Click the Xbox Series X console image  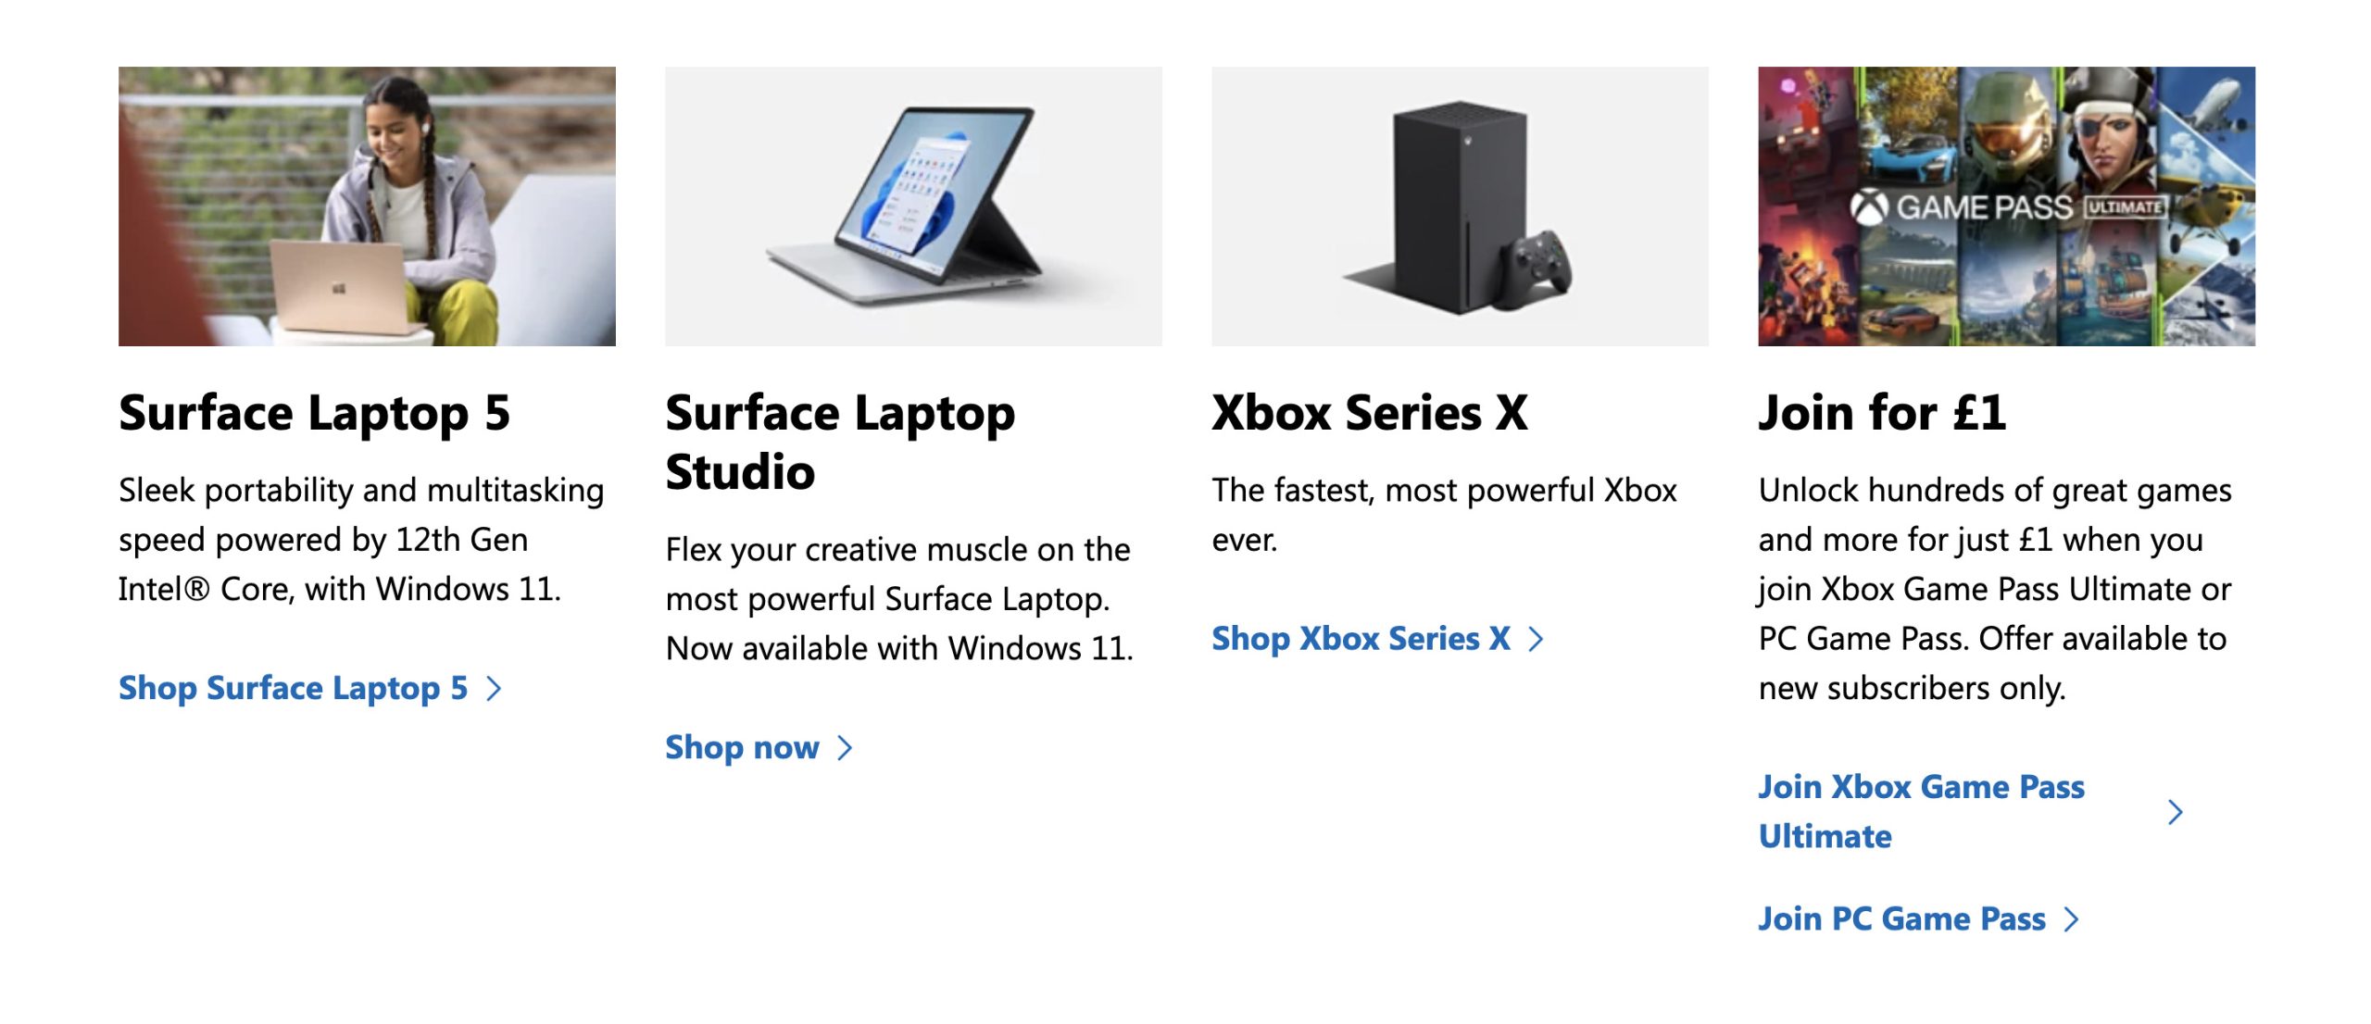tap(1461, 206)
